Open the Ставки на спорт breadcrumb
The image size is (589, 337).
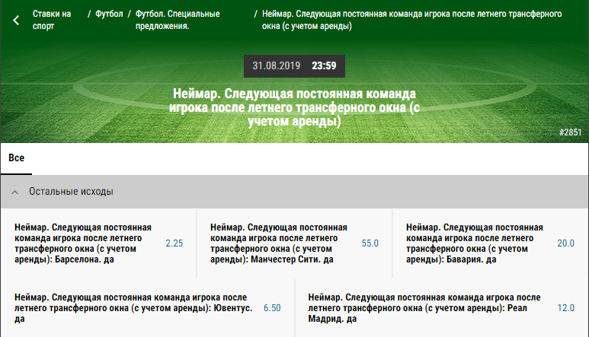(x=52, y=20)
